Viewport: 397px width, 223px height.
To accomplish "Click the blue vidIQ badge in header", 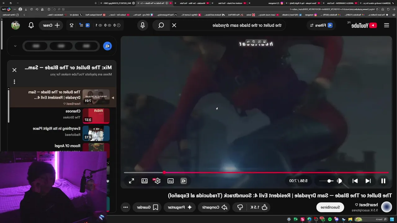I will [88, 25].
